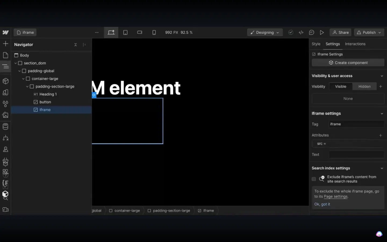
Task: Switch to the Settings tab
Action: point(332,44)
